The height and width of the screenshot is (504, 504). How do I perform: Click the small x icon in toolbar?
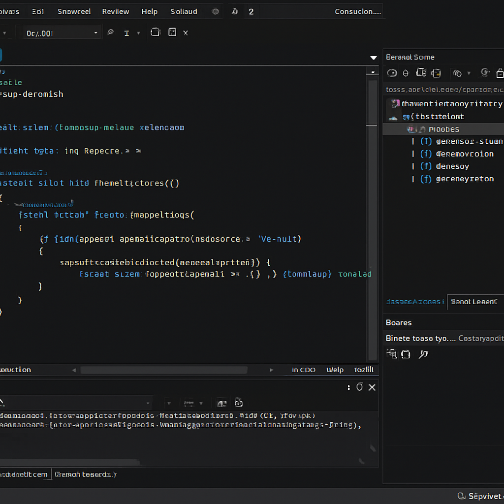point(186,33)
